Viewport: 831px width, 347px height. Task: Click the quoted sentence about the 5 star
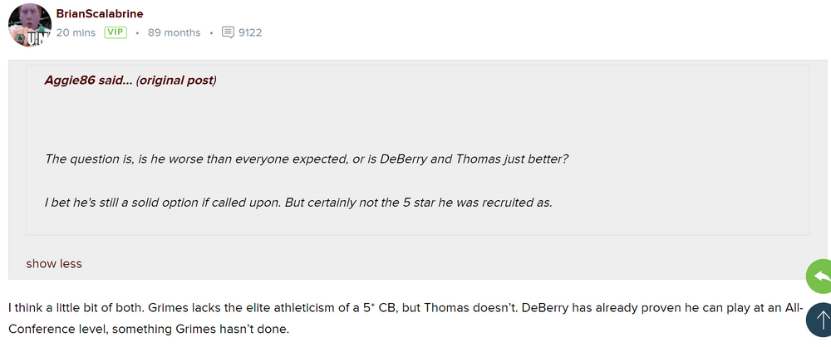[298, 203]
